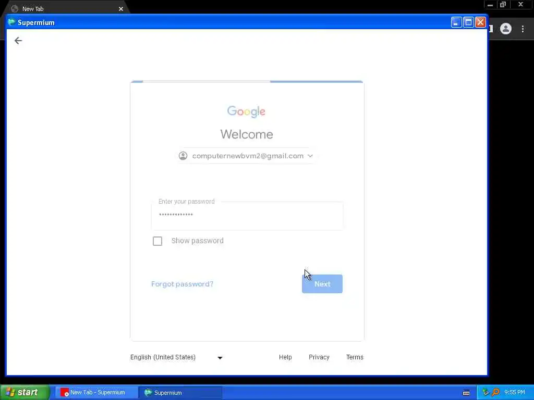Screen dimensions: 534x400
Task: Select the Supermium taskbar item
Action: pos(180,393)
